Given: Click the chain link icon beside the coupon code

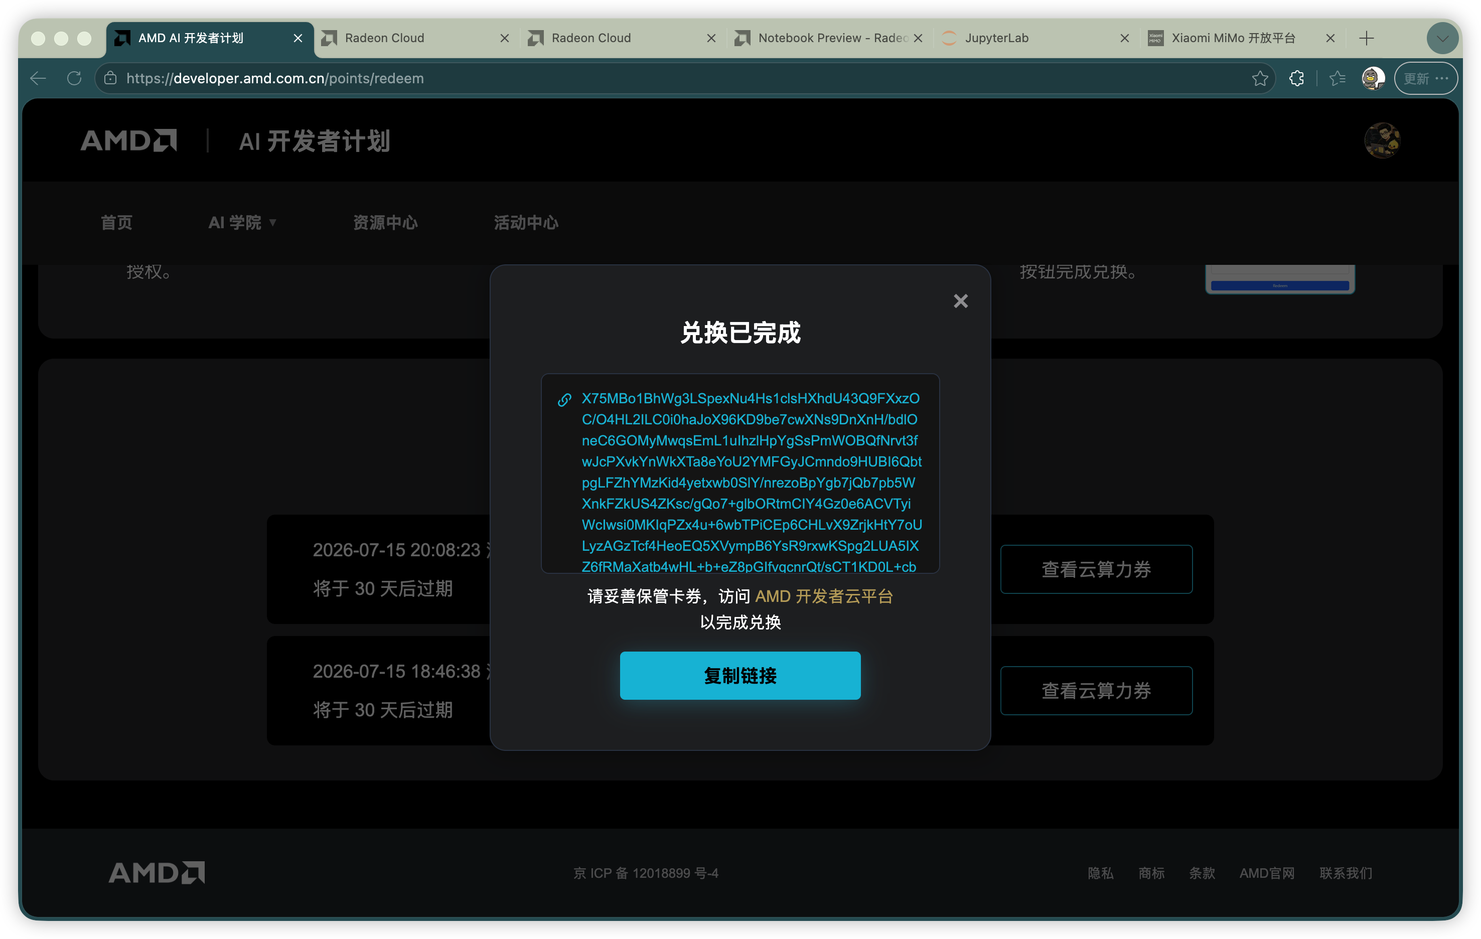Looking at the screenshot, I should tap(564, 400).
